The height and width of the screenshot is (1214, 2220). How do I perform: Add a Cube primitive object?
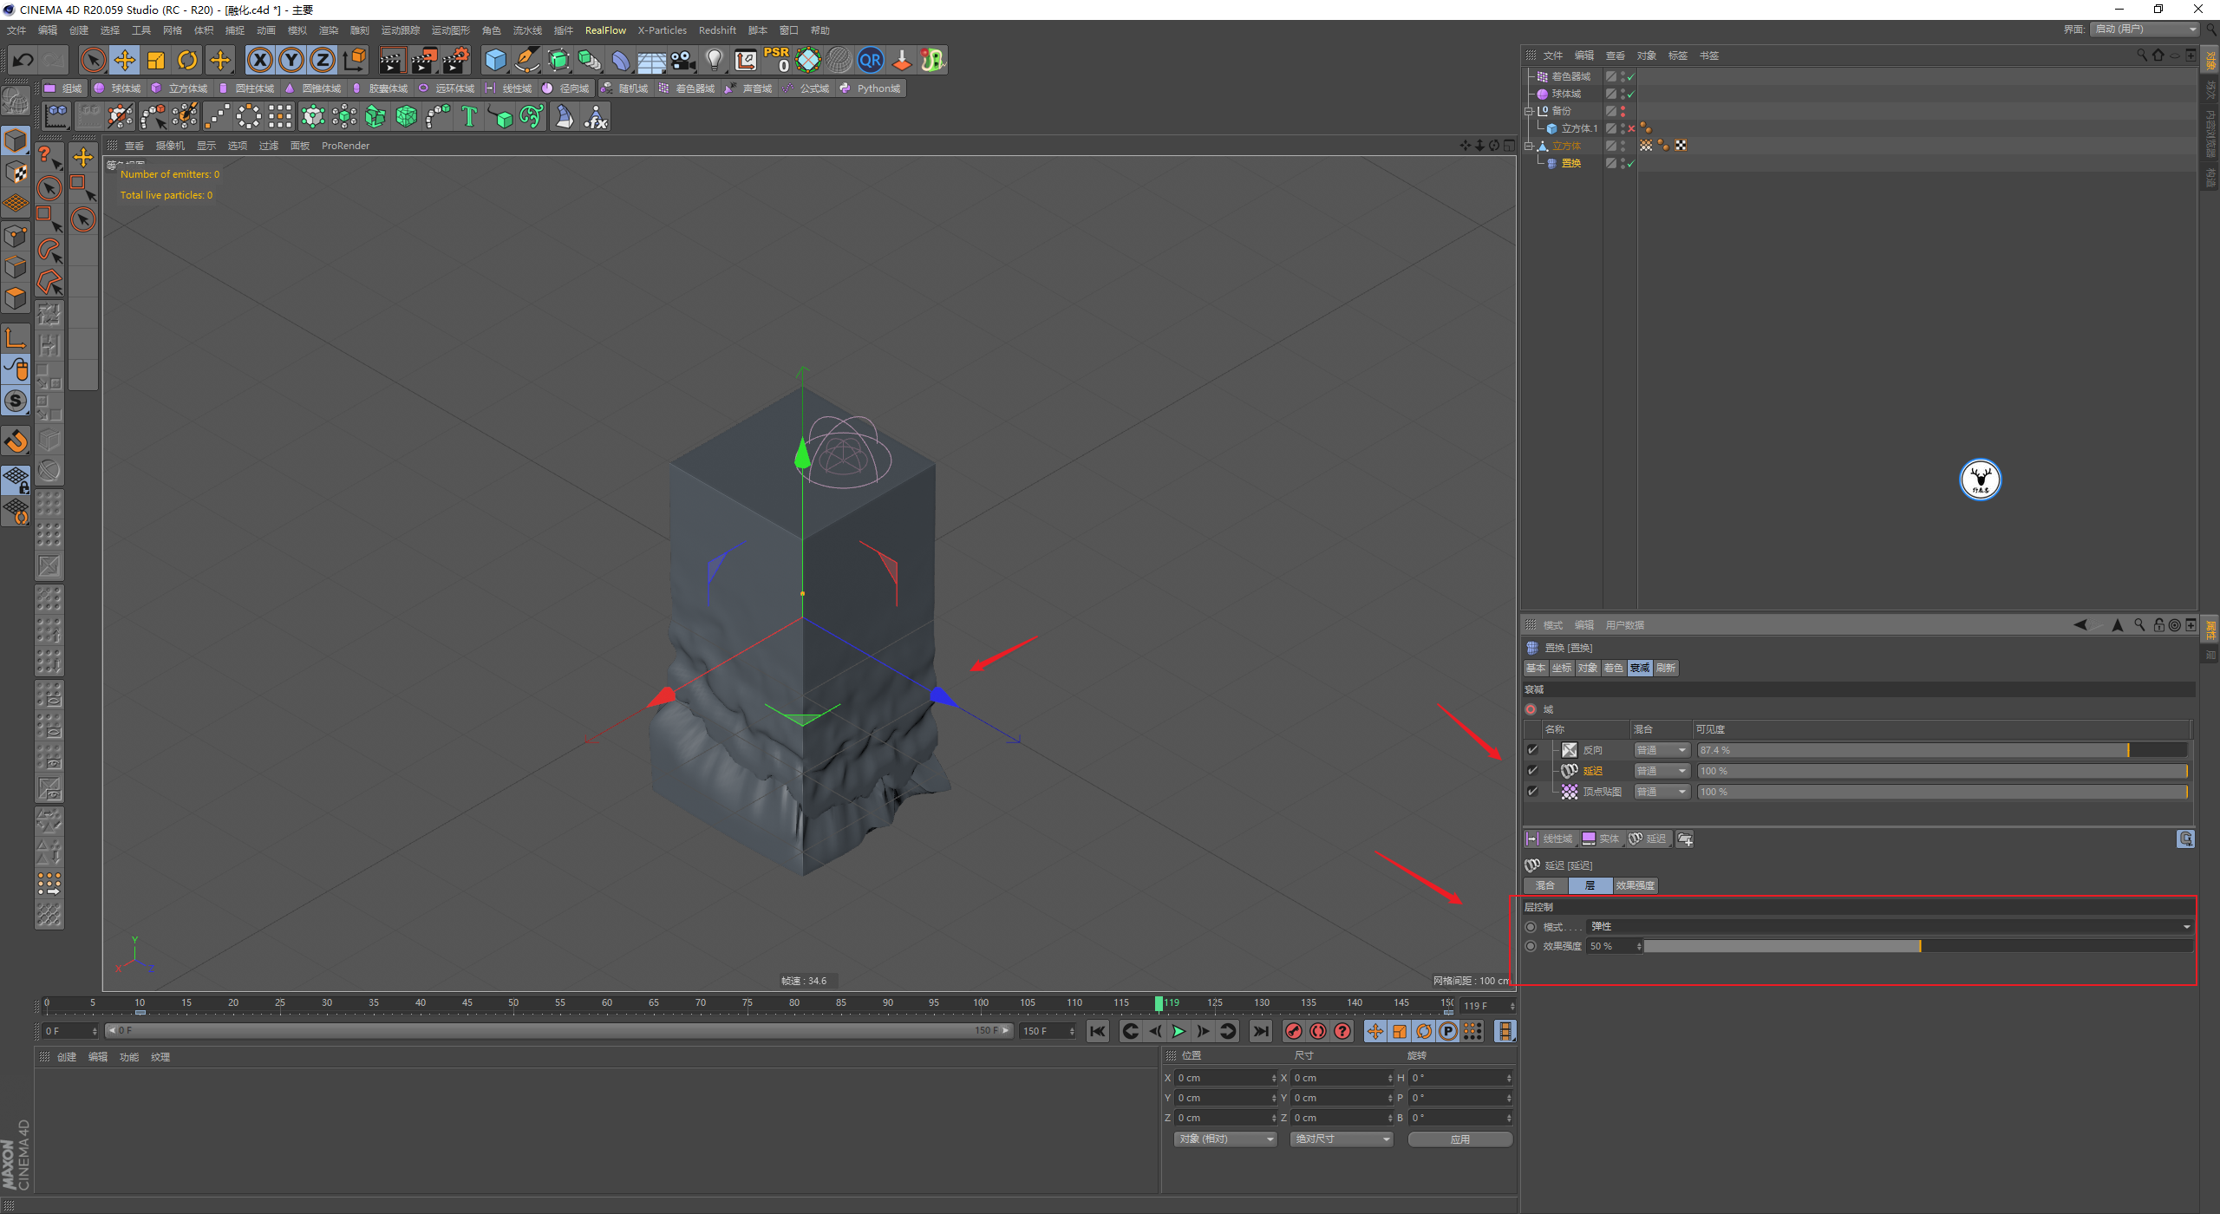coord(495,60)
